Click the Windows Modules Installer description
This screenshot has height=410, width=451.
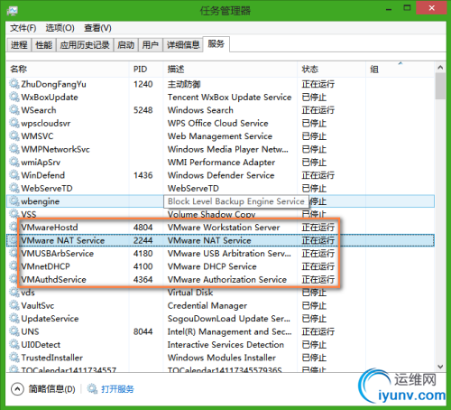222,358
